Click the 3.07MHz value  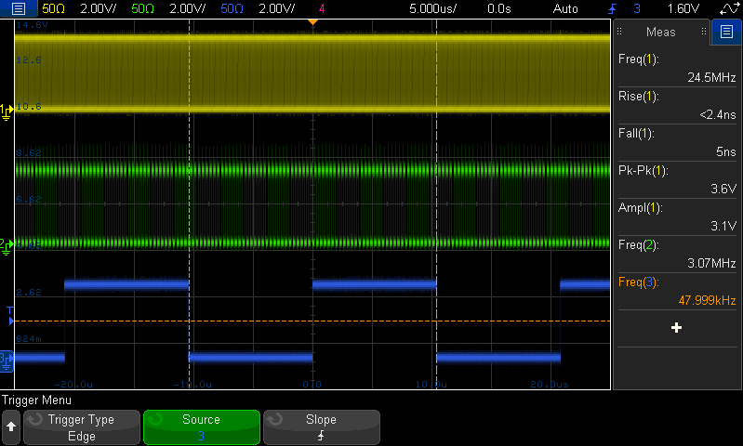coord(711,263)
